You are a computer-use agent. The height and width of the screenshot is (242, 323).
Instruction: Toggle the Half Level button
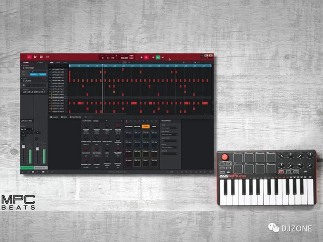pos(137,127)
